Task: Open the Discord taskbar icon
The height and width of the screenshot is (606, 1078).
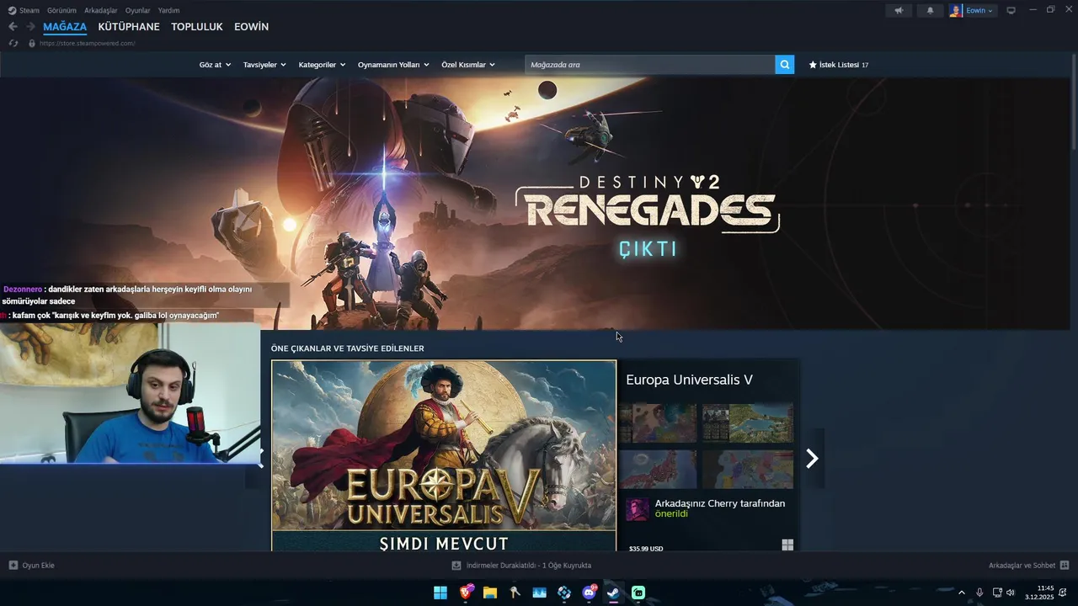Action: (590, 593)
